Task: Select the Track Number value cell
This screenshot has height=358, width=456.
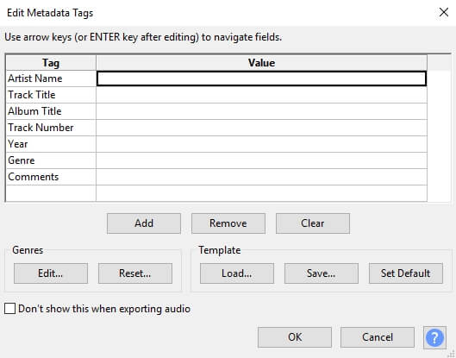Action: point(261,128)
